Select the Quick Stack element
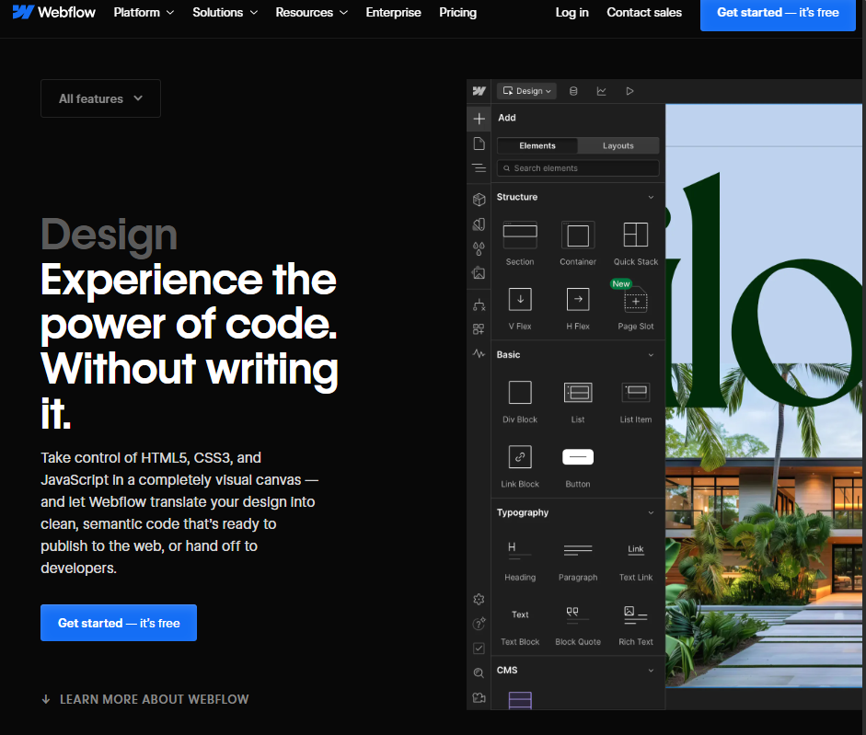866x735 pixels. click(636, 244)
